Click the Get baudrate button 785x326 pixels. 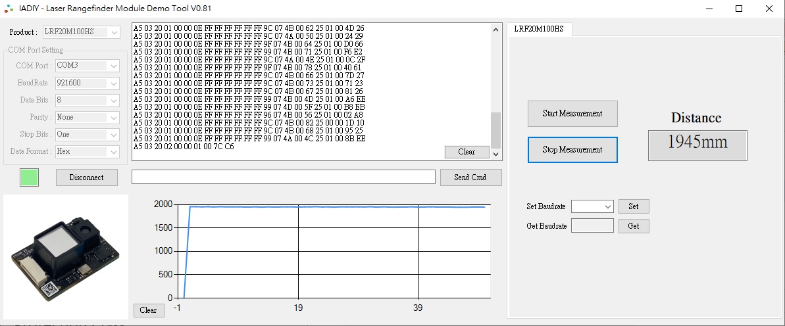633,226
